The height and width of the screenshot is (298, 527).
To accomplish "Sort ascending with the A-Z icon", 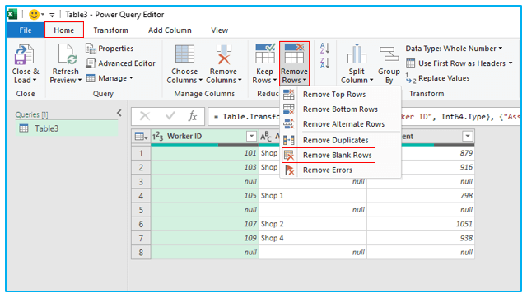I will 324,49.
